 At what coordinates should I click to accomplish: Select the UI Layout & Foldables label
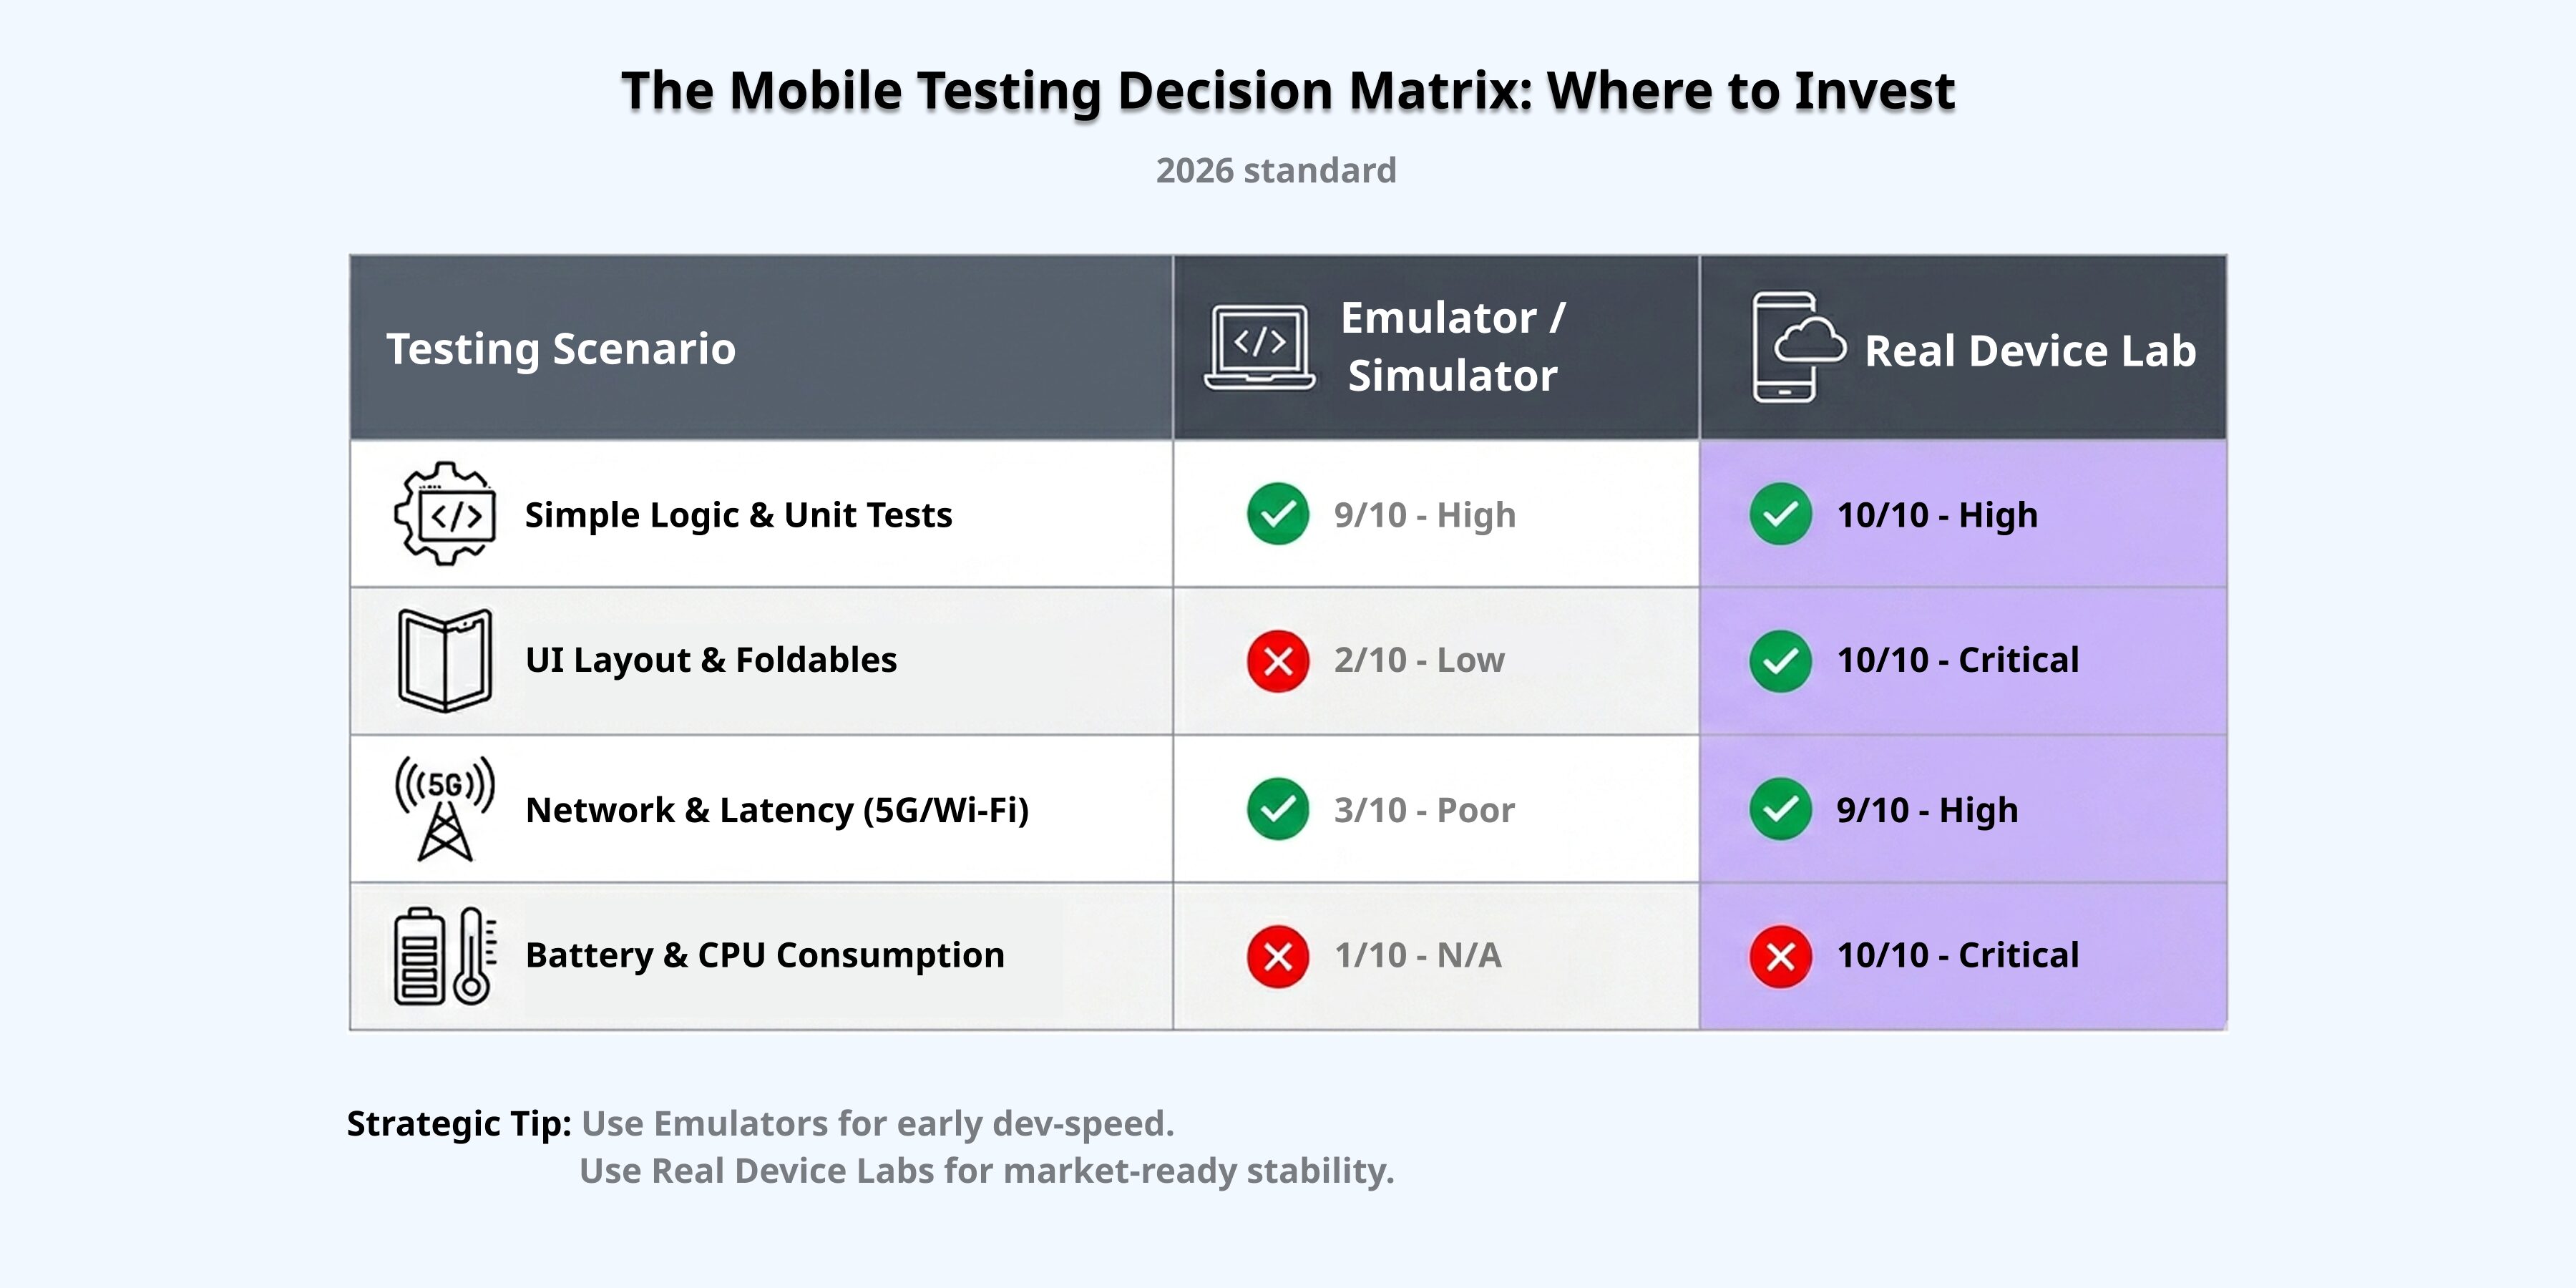point(711,660)
